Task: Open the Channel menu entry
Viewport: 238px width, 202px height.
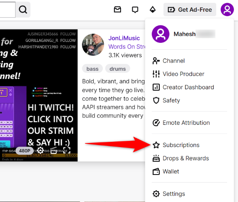Action: pyautogui.click(x=189, y=61)
